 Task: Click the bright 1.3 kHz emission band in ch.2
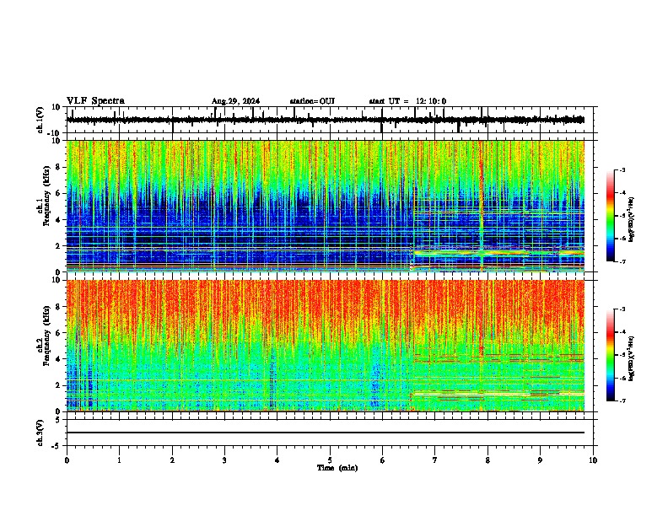coord(498,395)
